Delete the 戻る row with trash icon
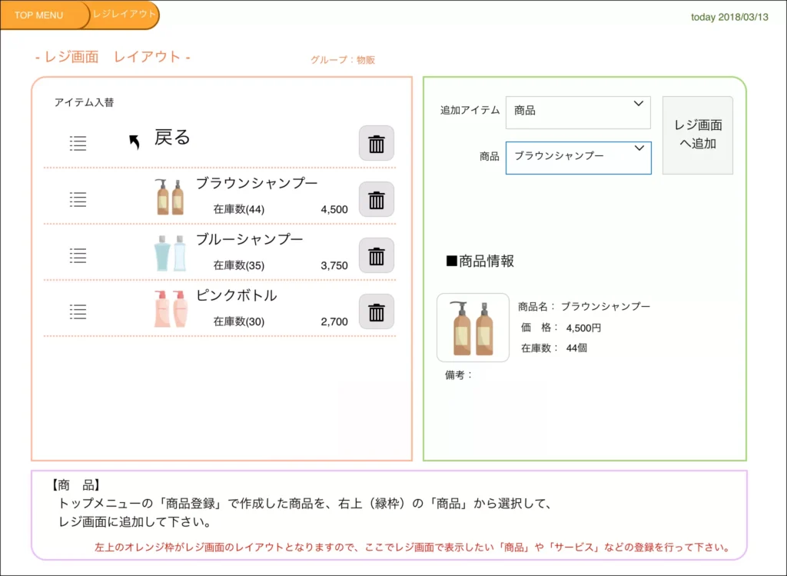The height and width of the screenshot is (576, 787). 377,144
